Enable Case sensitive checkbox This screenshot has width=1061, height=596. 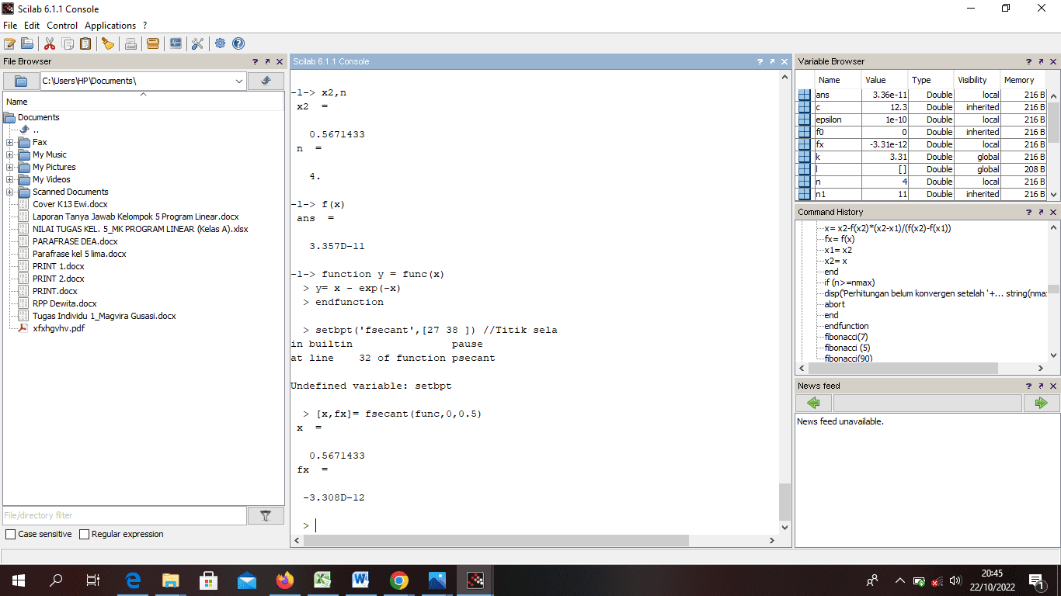click(x=11, y=535)
